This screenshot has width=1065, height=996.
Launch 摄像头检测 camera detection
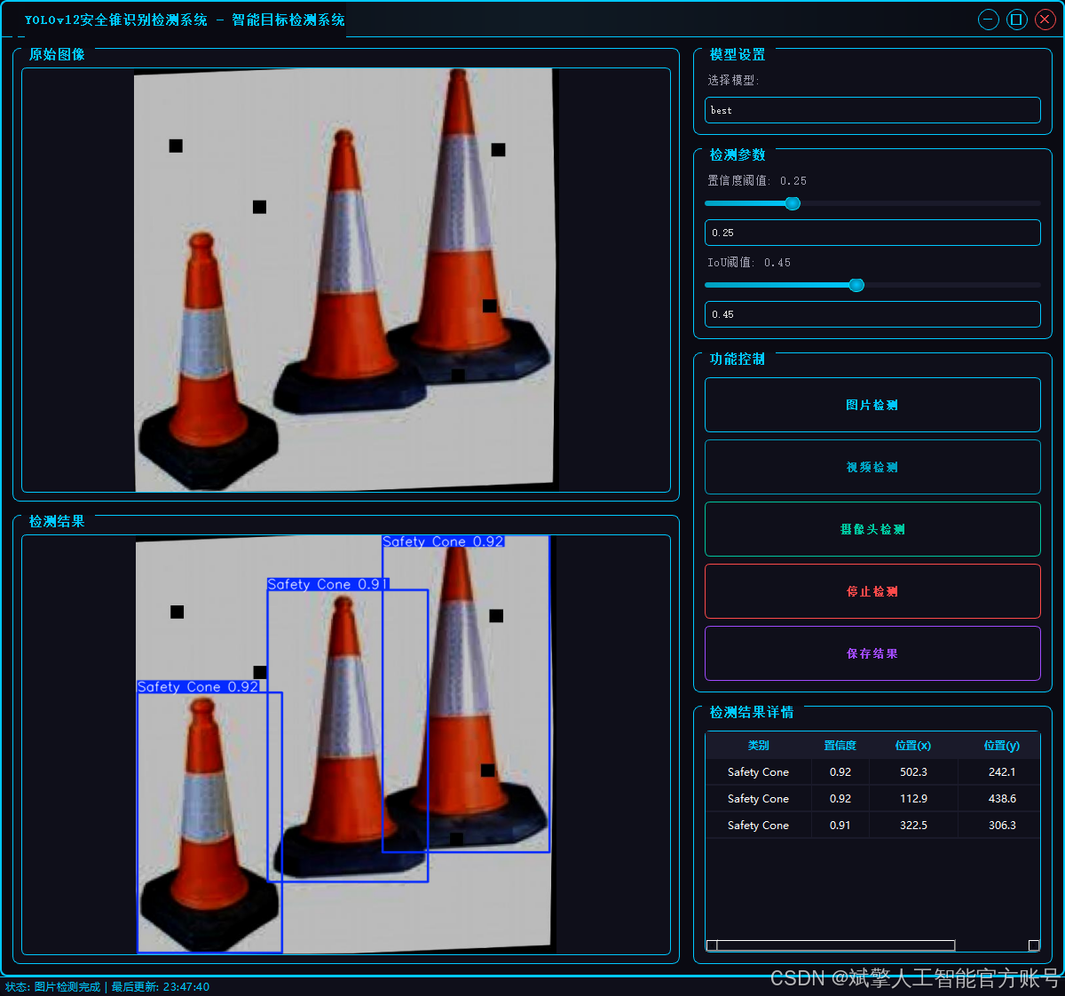[872, 529]
